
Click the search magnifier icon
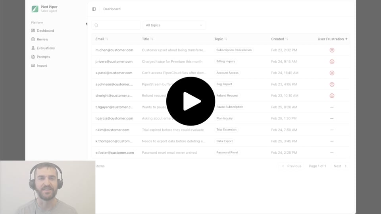(96, 25)
